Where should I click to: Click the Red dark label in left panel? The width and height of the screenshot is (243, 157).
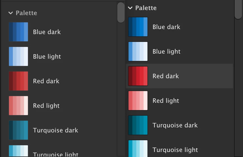[x=46, y=81]
